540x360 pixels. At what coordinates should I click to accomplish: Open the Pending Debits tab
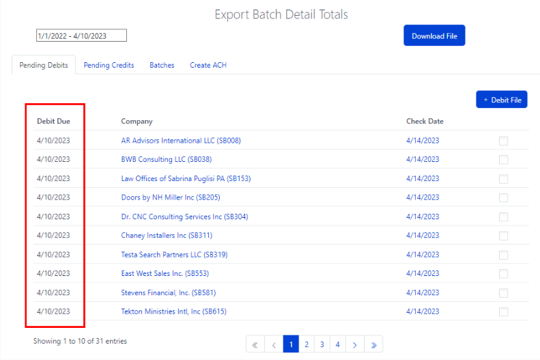(44, 65)
